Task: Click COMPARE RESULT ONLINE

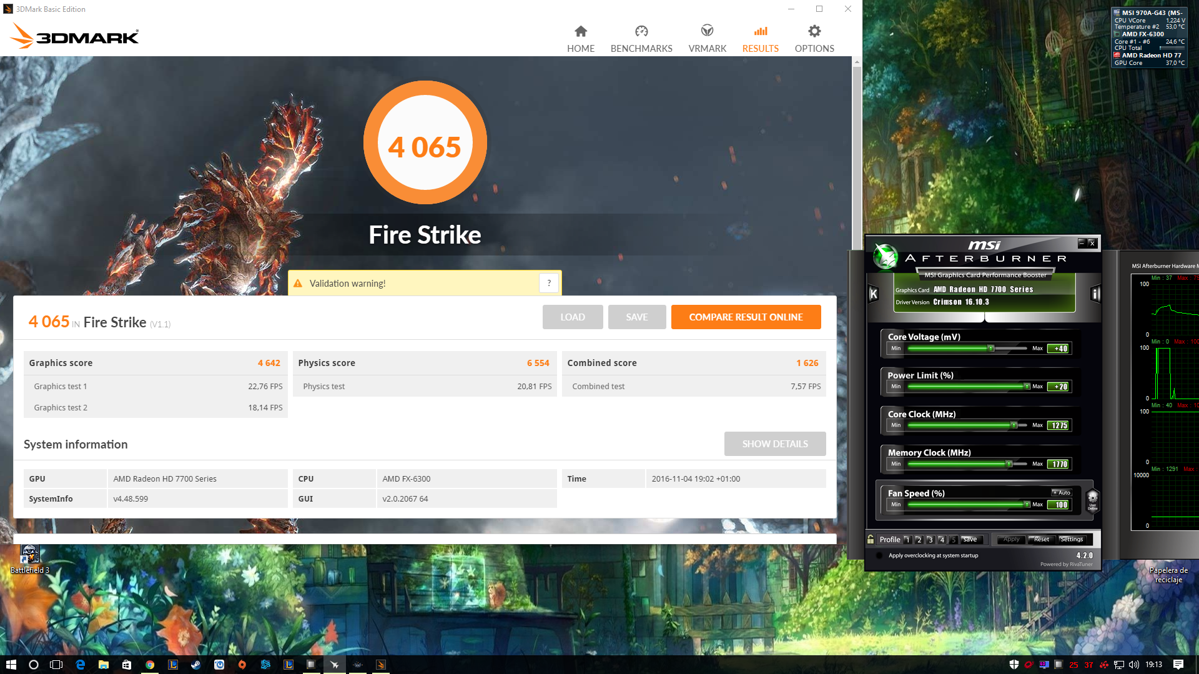Action: click(746, 317)
